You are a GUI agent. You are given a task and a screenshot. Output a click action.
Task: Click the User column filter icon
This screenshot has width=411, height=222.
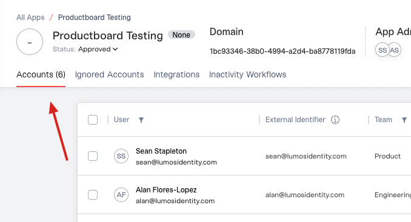click(x=141, y=120)
